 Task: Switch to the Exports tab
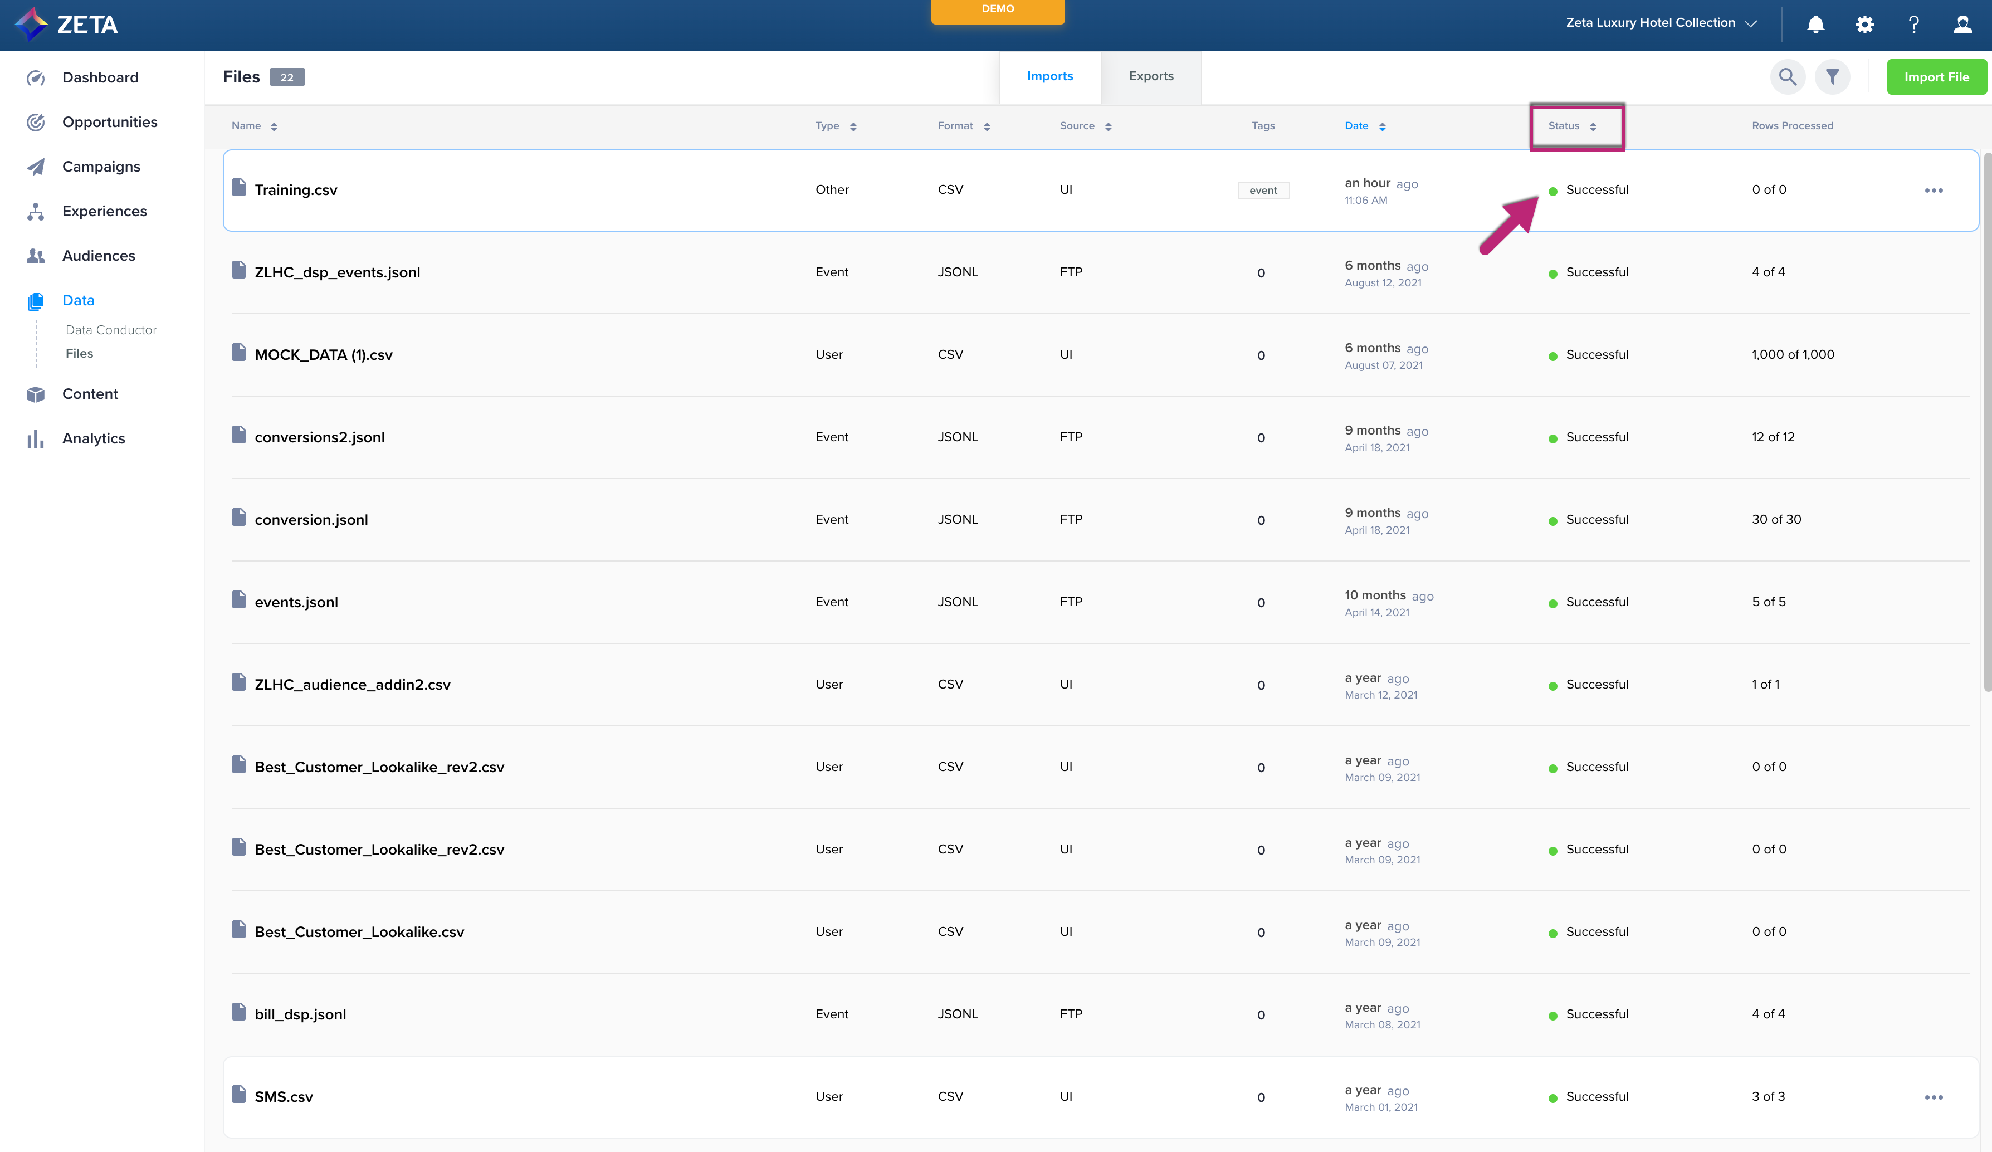(x=1151, y=76)
